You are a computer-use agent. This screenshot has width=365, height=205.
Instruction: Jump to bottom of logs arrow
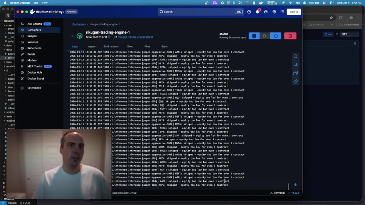pyautogui.click(x=296, y=185)
